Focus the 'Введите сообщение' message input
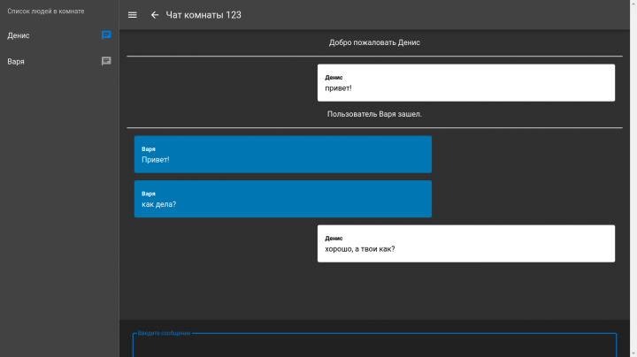 374,345
